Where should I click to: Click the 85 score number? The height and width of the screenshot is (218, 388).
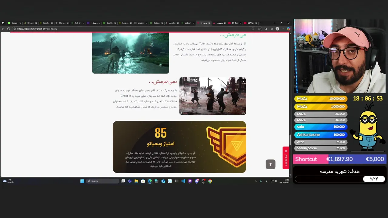click(x=161, y=133)
